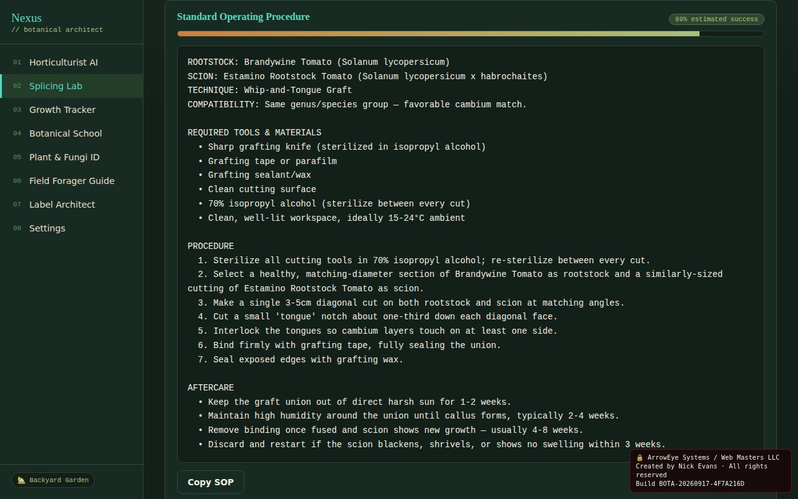
Task: Click the lock icon in ArrowEye notice
Action: coord(640,458)
